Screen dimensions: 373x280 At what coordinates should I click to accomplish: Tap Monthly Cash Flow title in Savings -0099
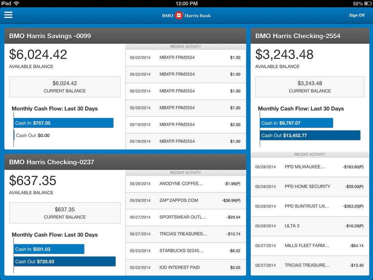[55, 109]
